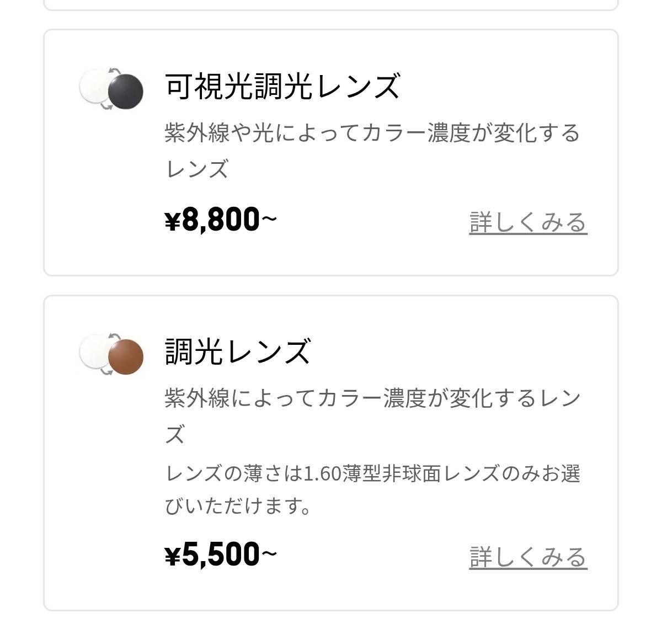
Task: Click the partially visible card at top edge
Action: tap(331, 4)
